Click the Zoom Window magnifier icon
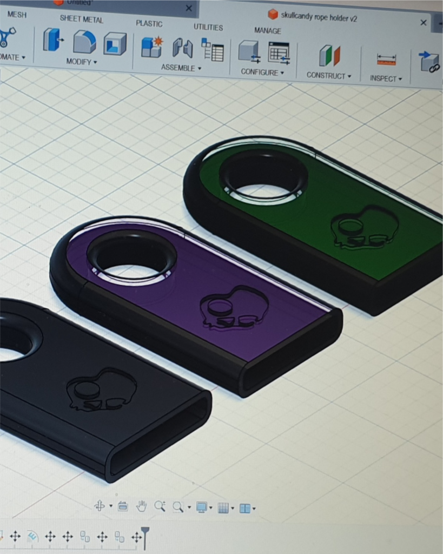 pyautogui.click(x=178, y=507)
